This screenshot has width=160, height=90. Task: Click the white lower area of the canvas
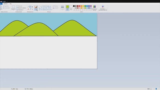coord(48,52)
